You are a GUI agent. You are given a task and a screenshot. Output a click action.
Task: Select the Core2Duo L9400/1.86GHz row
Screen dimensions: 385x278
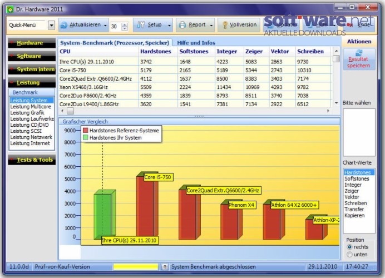pos(195,104)
